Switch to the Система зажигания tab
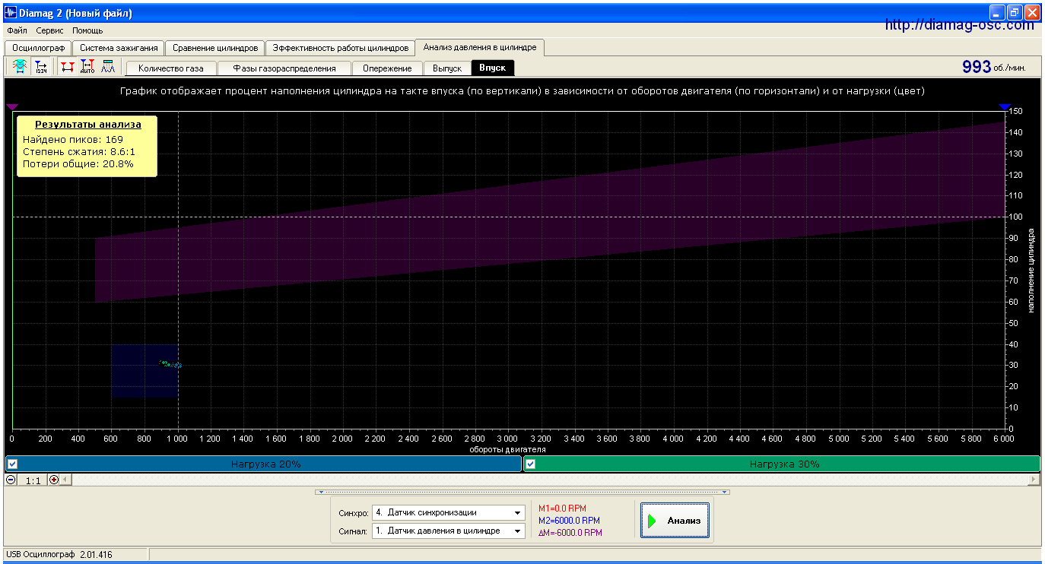The image size is (1045, 564). pyautogui.click(x=119, y=48)
